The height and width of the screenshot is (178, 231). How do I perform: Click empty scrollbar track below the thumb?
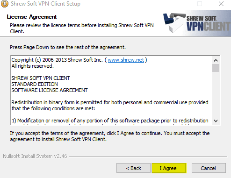pos(216,94)
